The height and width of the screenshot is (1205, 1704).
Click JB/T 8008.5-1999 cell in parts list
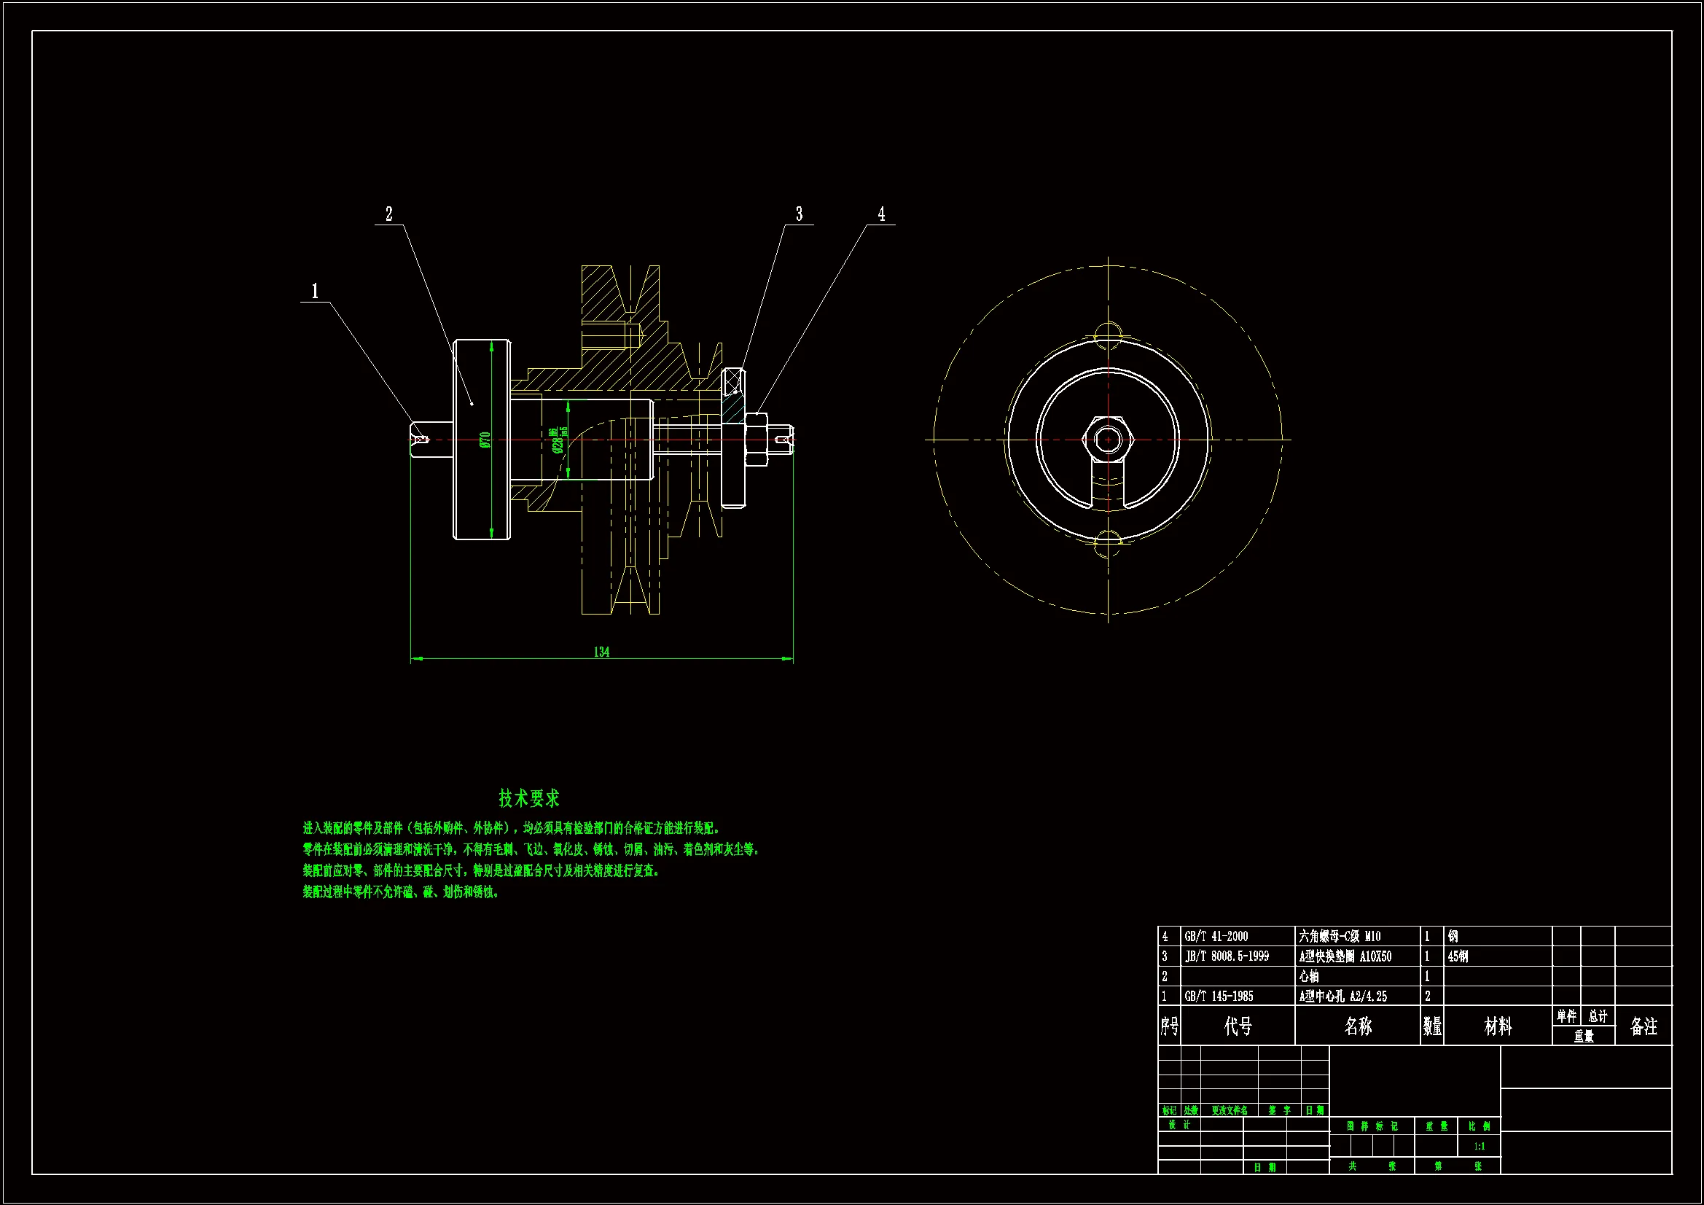(x=1226, y=956)
